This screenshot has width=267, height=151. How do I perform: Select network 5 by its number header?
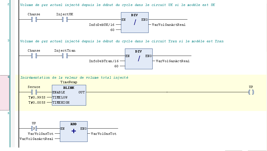point(8,113)
